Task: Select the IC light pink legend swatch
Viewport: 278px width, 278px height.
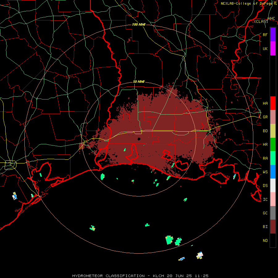Action: 273,199
